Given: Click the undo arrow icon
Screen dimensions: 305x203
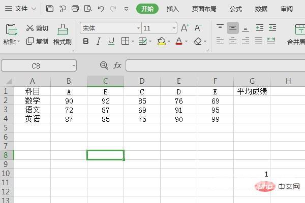Looking at the screenshot, I should 101,9.
